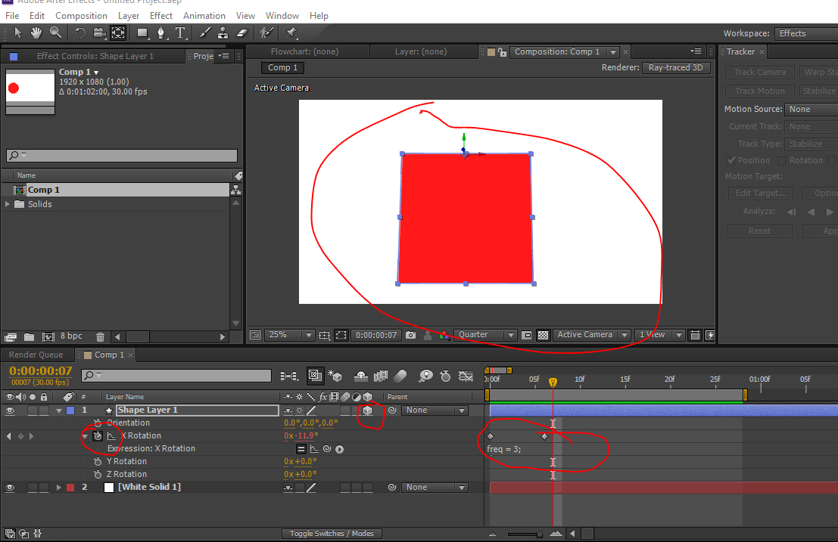Open the magnification 25% dropdown
This screenshot has width=838, height=542.
290,335
